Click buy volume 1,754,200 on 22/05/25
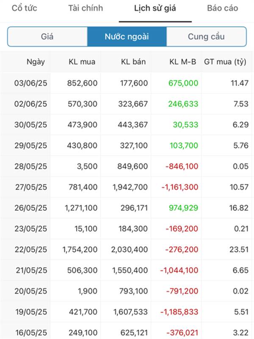The height and width of the screenshot is (339, 254). click(x=80, y=250)
